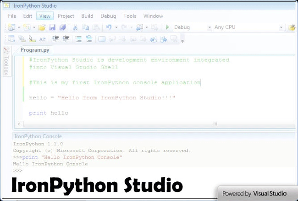The image size is (298, 201).
Task: Open the Tools menu
Action: (130, 16)
